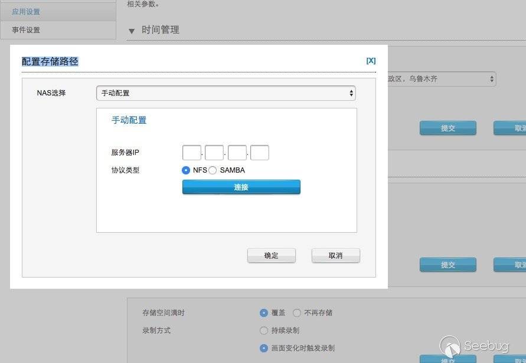Click the 配置存储路径 dialog title

click(50, 61)
